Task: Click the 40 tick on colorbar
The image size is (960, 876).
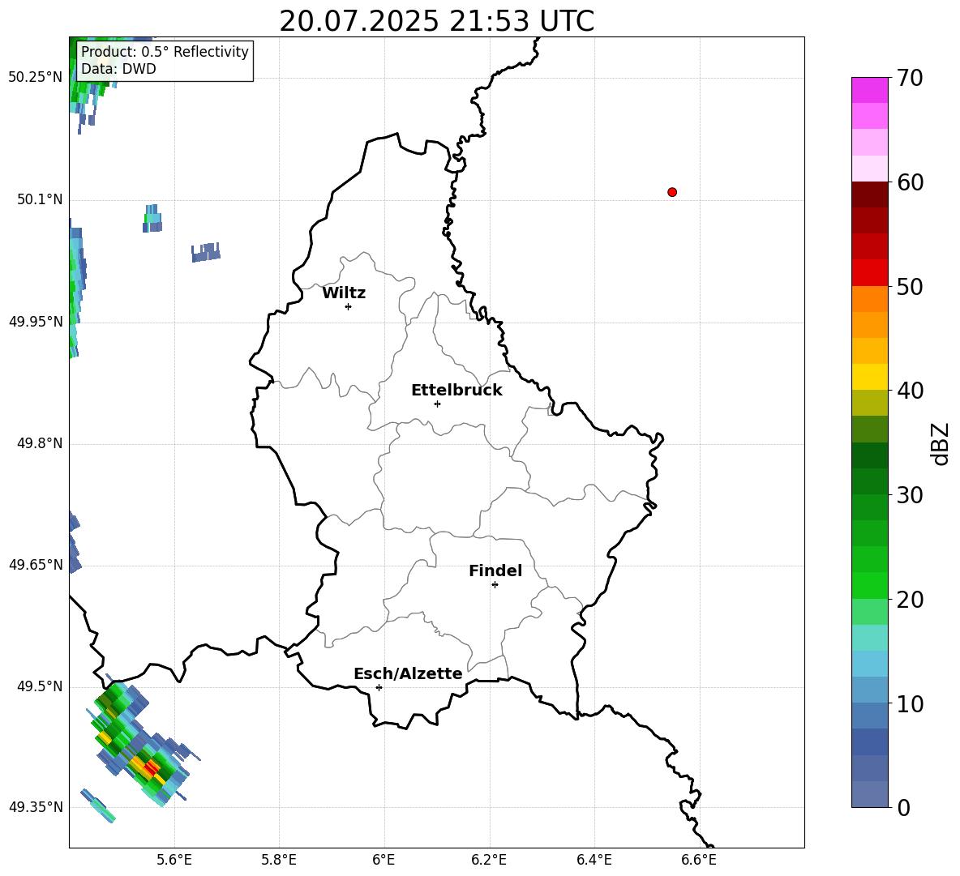Action: point(910,391)
